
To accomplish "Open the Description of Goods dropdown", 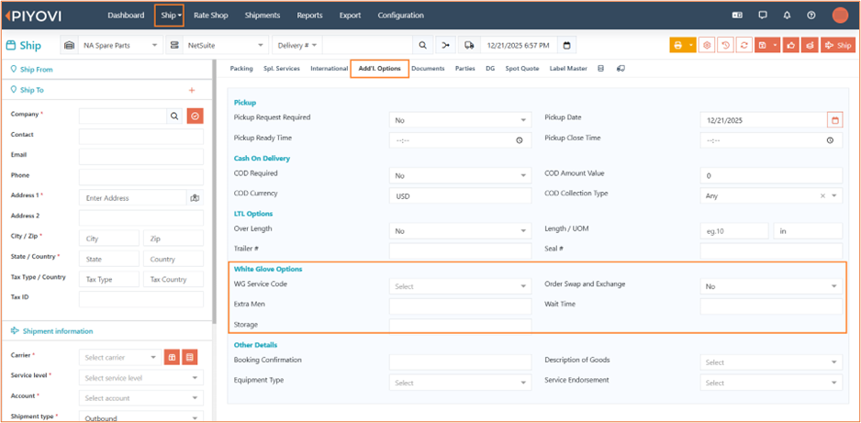I will [x=771, y=362].
